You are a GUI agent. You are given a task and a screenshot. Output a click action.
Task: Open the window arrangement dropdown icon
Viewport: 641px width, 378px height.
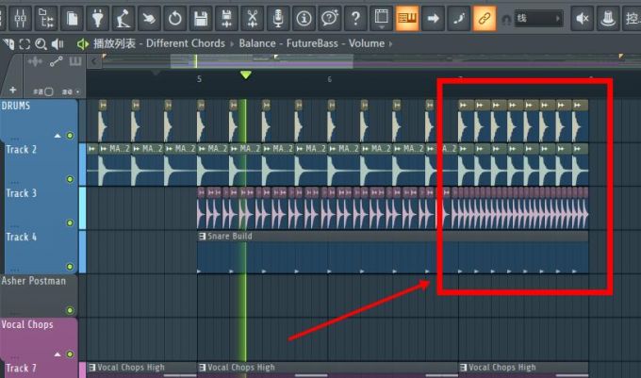point(381,19)
